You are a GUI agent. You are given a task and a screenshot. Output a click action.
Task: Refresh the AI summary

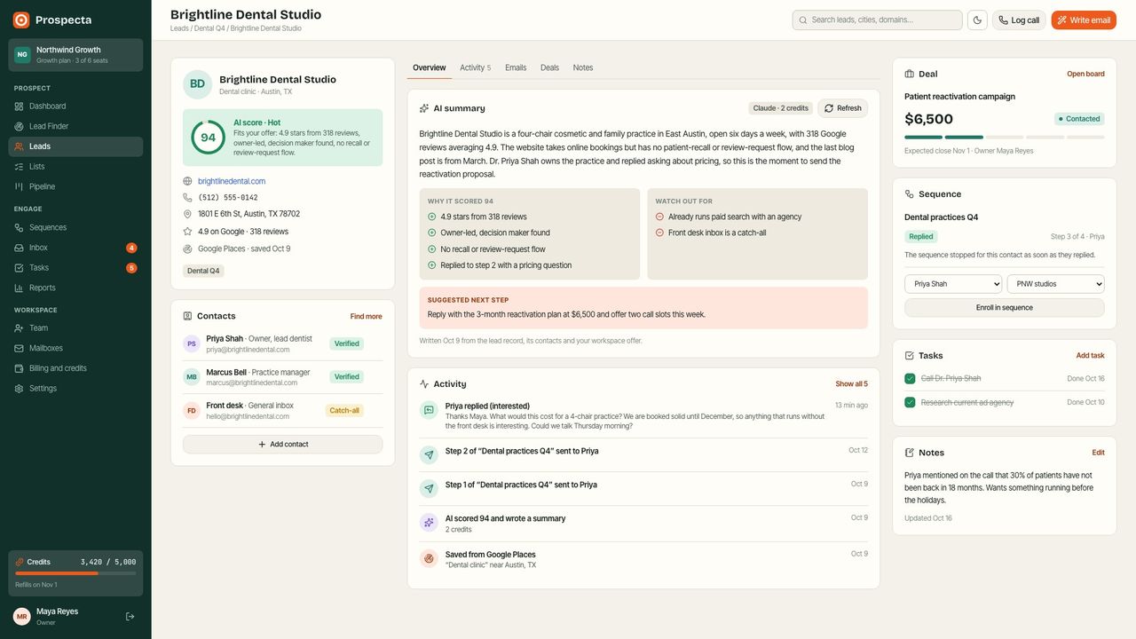click(842, 108)
